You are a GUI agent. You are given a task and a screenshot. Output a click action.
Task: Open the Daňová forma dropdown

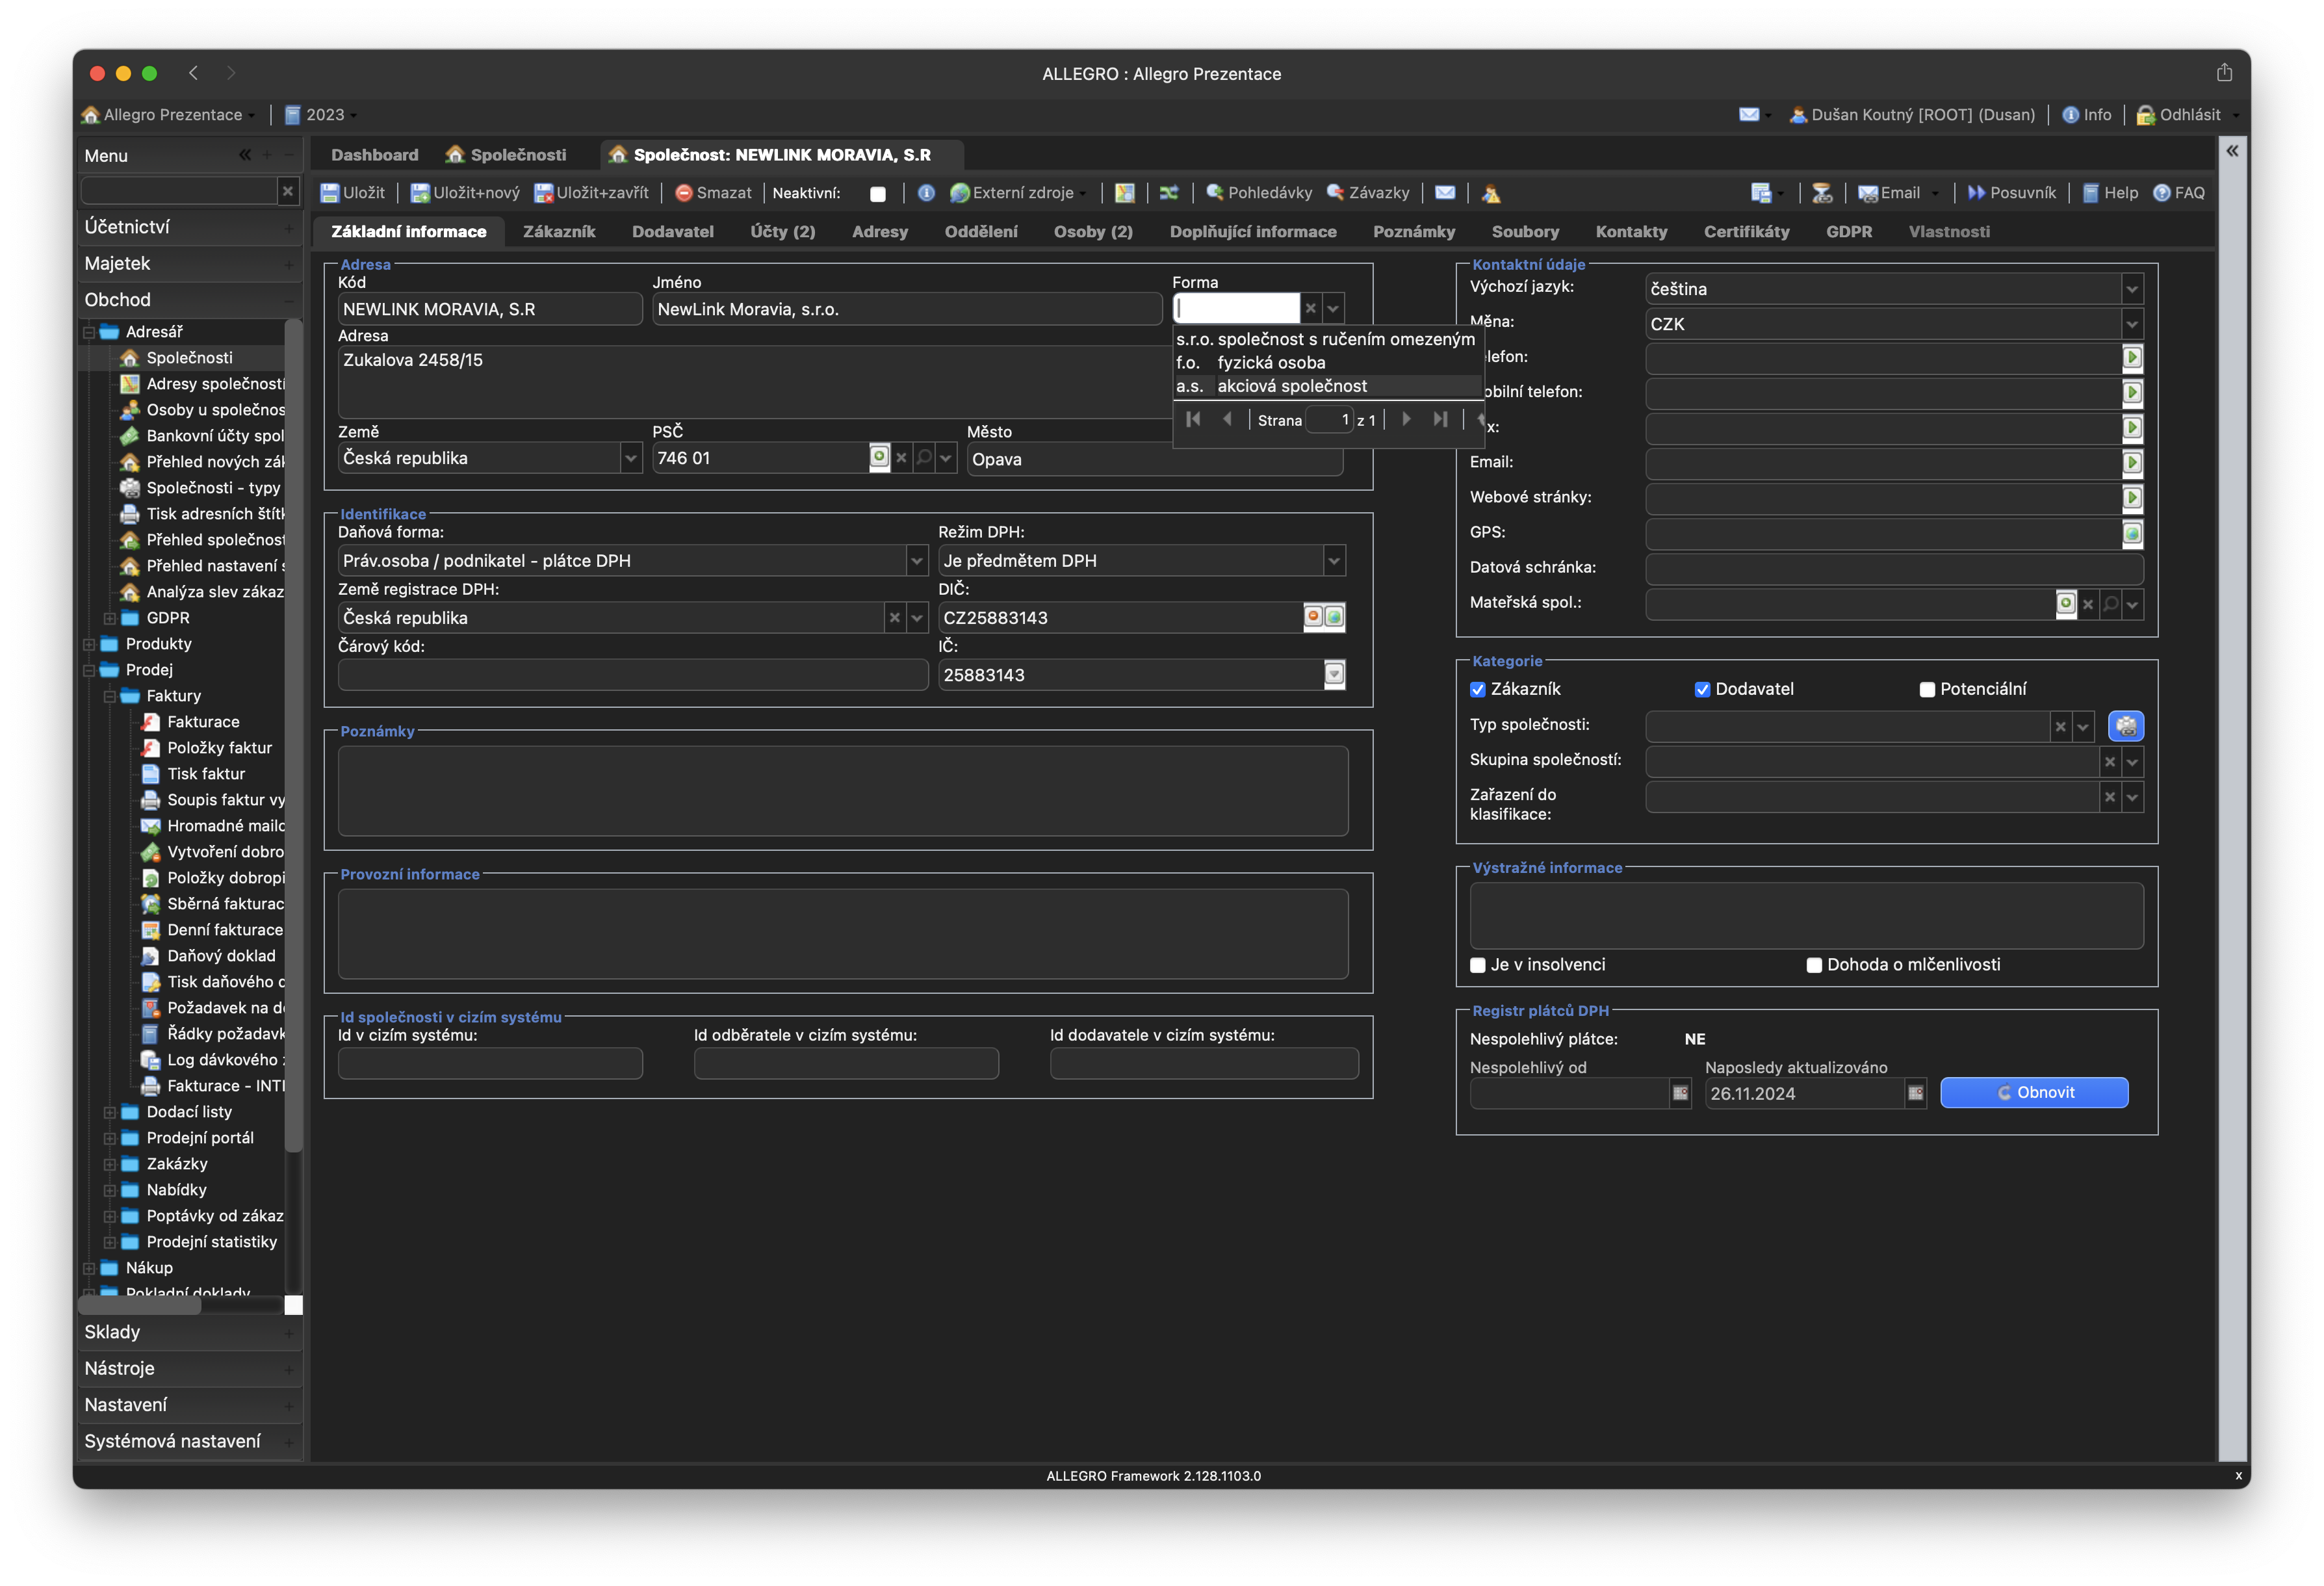coord(916,561)
